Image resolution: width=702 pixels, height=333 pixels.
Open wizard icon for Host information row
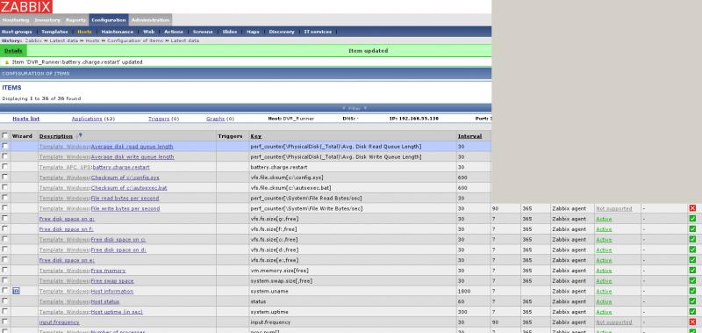click(16, 292)
